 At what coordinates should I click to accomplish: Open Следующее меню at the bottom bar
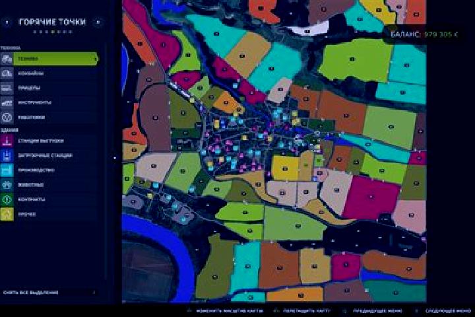tap(448, 311)
